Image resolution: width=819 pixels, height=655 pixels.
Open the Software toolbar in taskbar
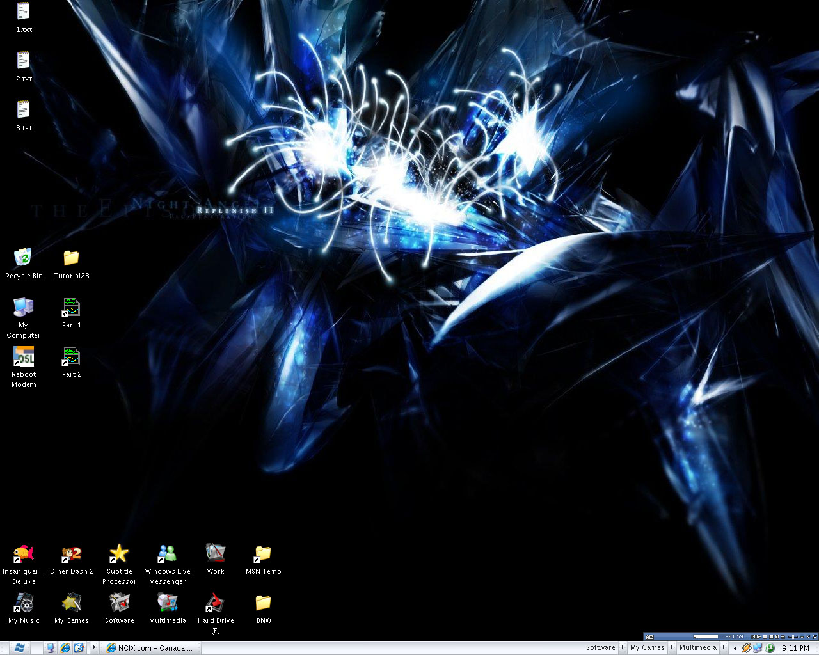coord(600,647)
